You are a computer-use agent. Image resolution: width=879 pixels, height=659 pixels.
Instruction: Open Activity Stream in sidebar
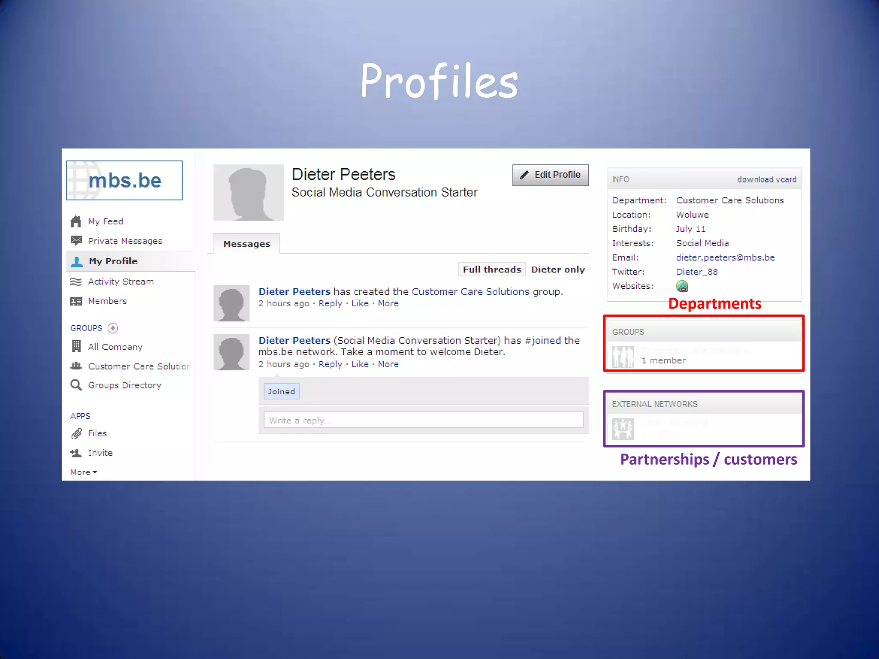121,281
